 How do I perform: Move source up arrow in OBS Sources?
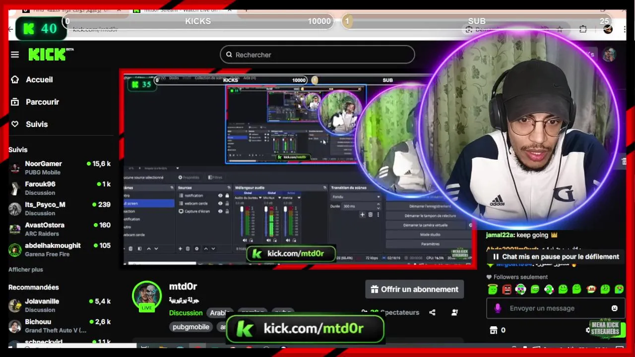coord(206,248)
